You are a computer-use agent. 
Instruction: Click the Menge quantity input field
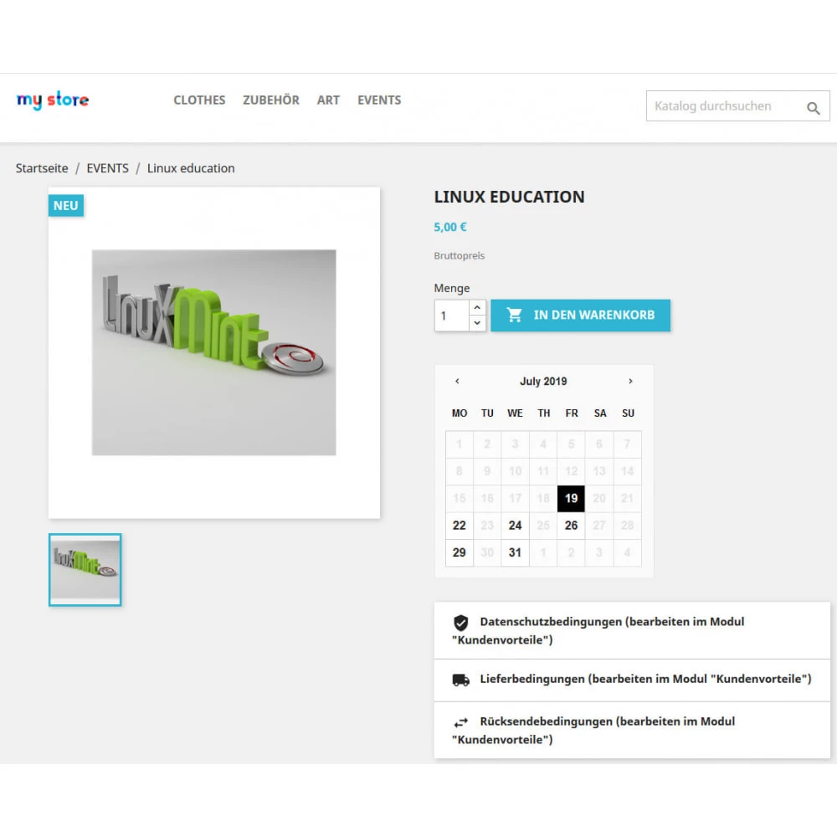pyautogui.click(x=452, y=316)
